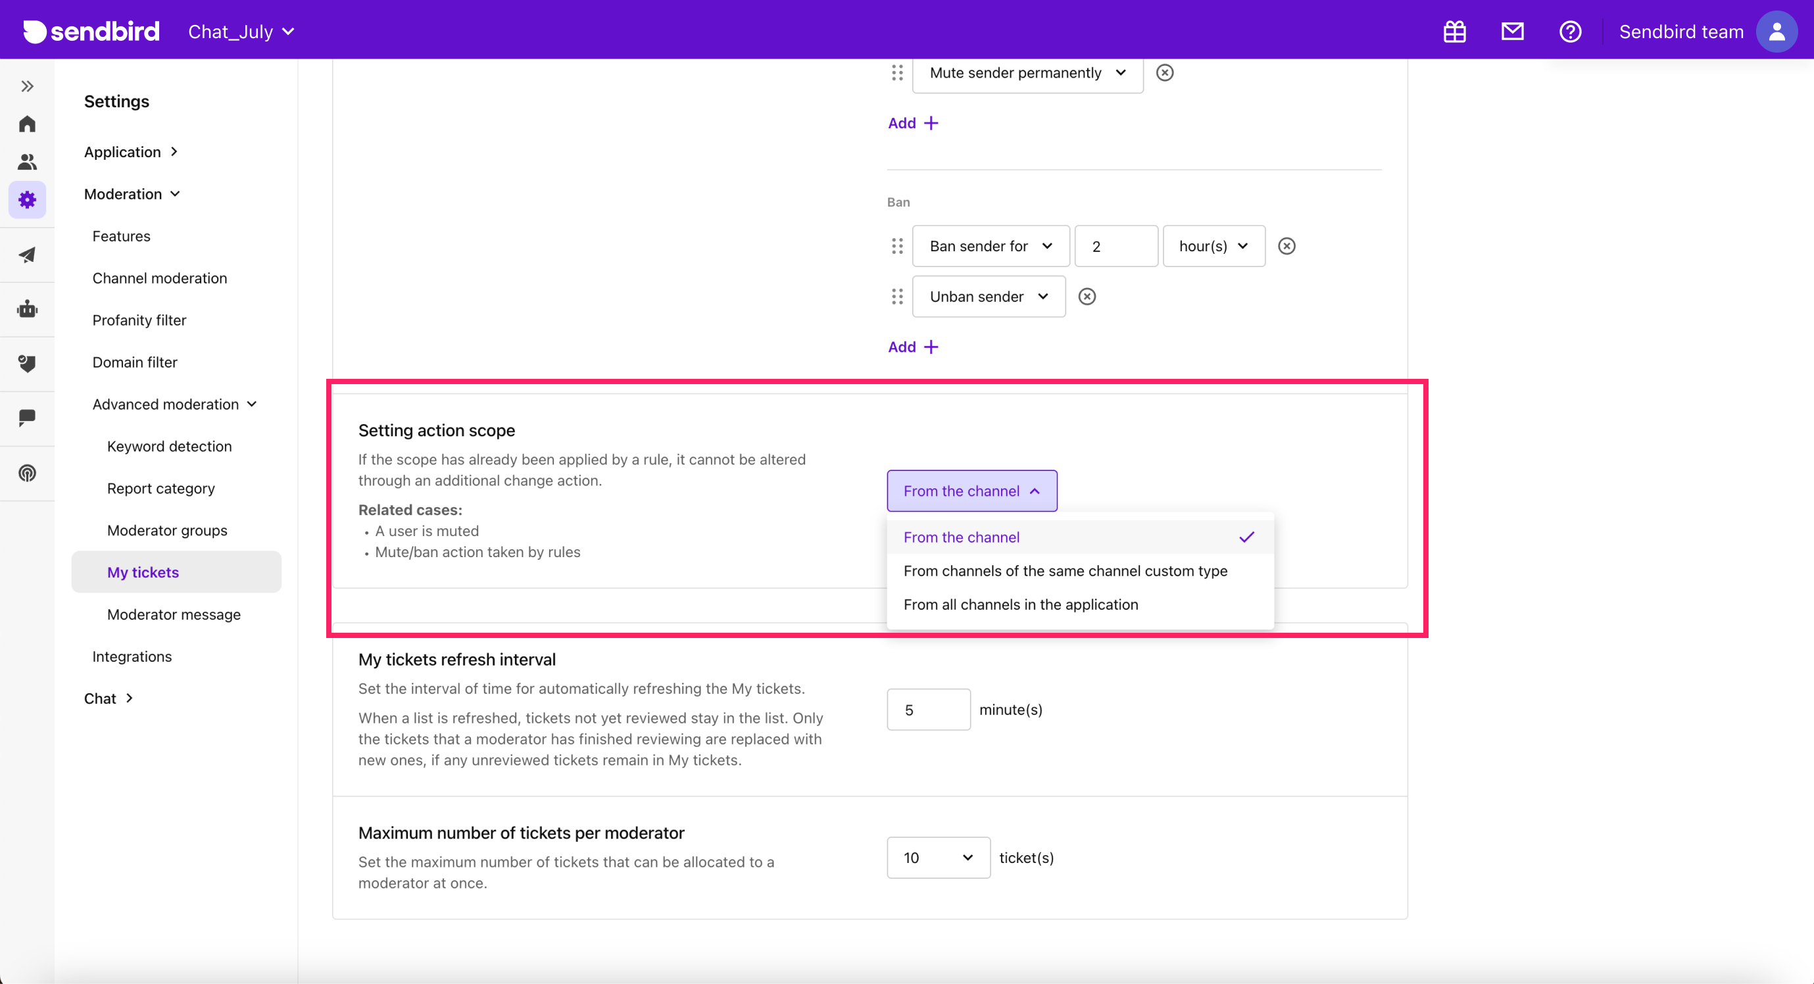Open the chat bubble icon
The height and width of the screenshot is (984, 1814).
27,418
